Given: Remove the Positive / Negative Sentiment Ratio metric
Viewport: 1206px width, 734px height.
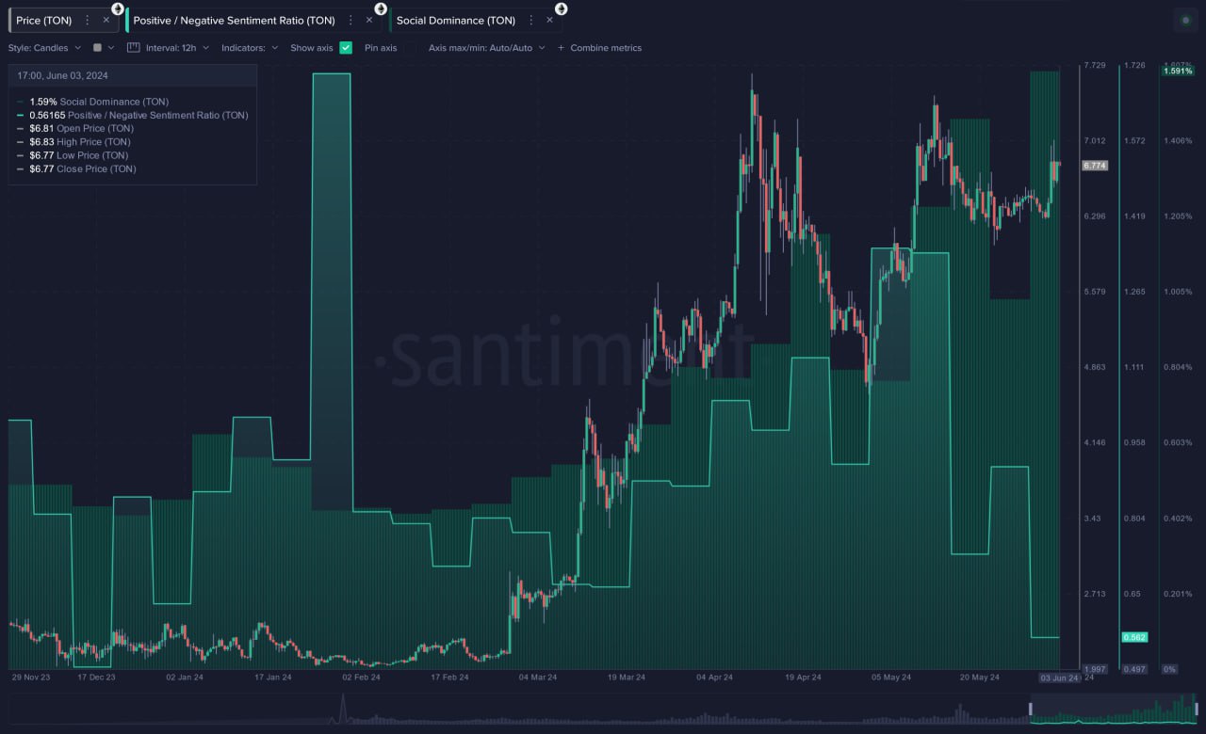Looking at the screenshot, I should [369, 20].
